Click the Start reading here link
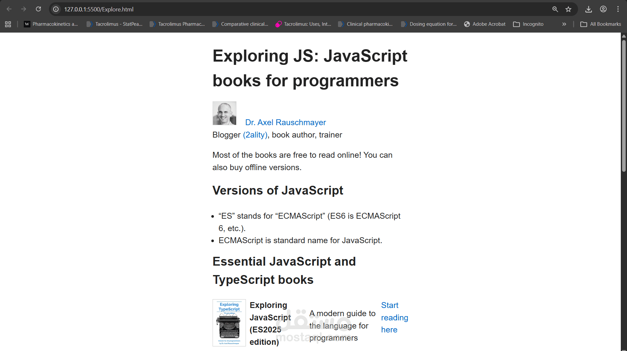The width and height of the screenshot is (627, 351). click(394, 317)
